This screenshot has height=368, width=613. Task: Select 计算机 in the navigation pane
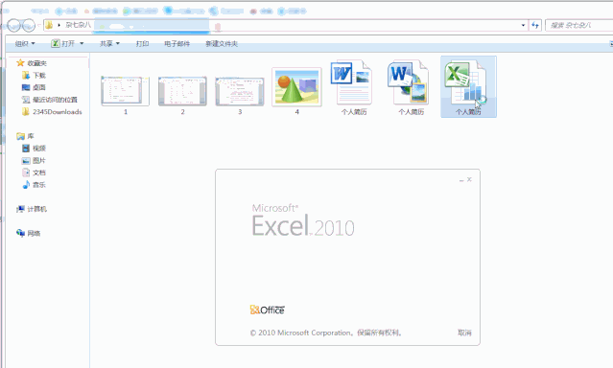37,209
